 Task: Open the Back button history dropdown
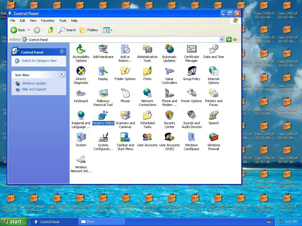click(x=29, y=30)
